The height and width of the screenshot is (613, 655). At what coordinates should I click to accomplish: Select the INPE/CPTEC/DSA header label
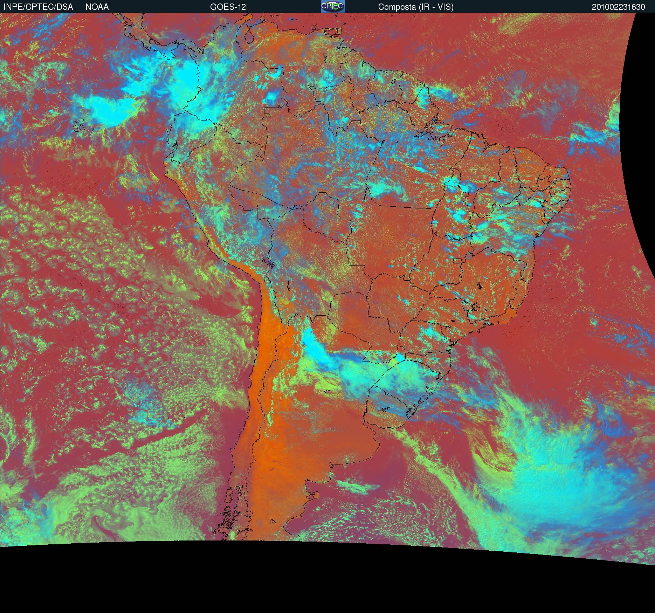[x=38, y=7]
